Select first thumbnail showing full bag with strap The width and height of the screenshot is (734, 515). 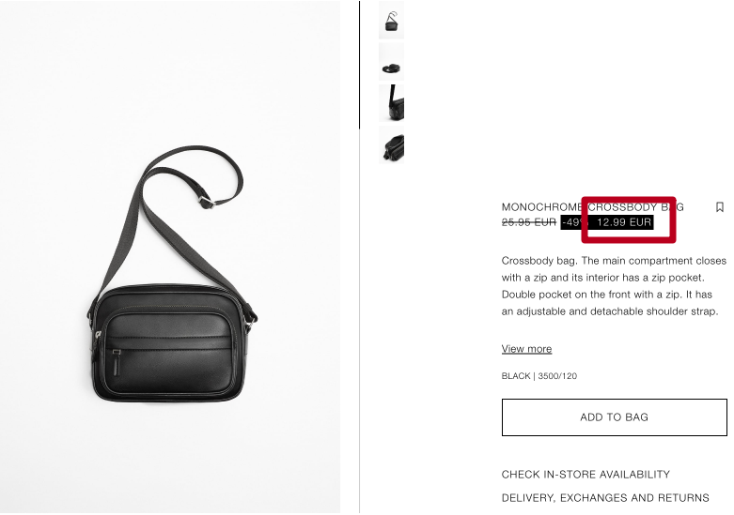click(391, 20)
